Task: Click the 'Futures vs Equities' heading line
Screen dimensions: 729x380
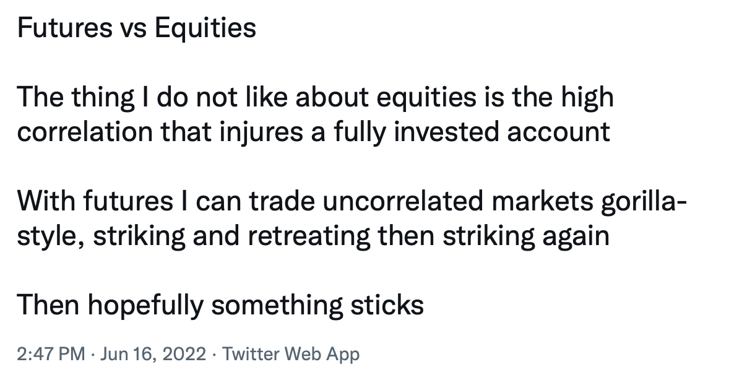Action: tap(137, 27)
